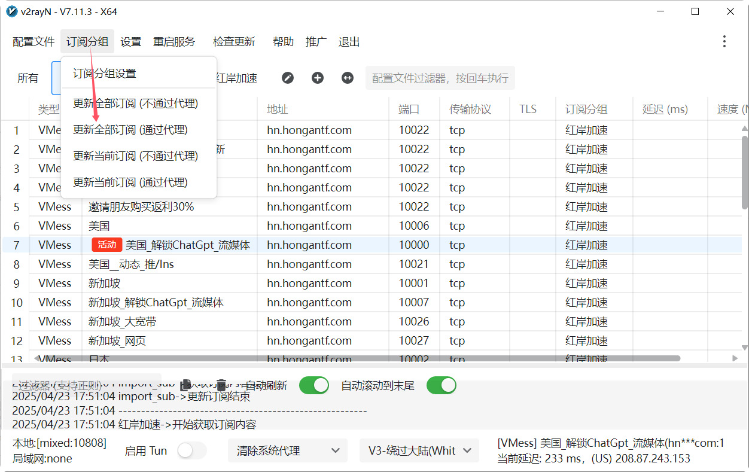Click the profile filter input field
This screenshot has height=472, width=749.
440,78
